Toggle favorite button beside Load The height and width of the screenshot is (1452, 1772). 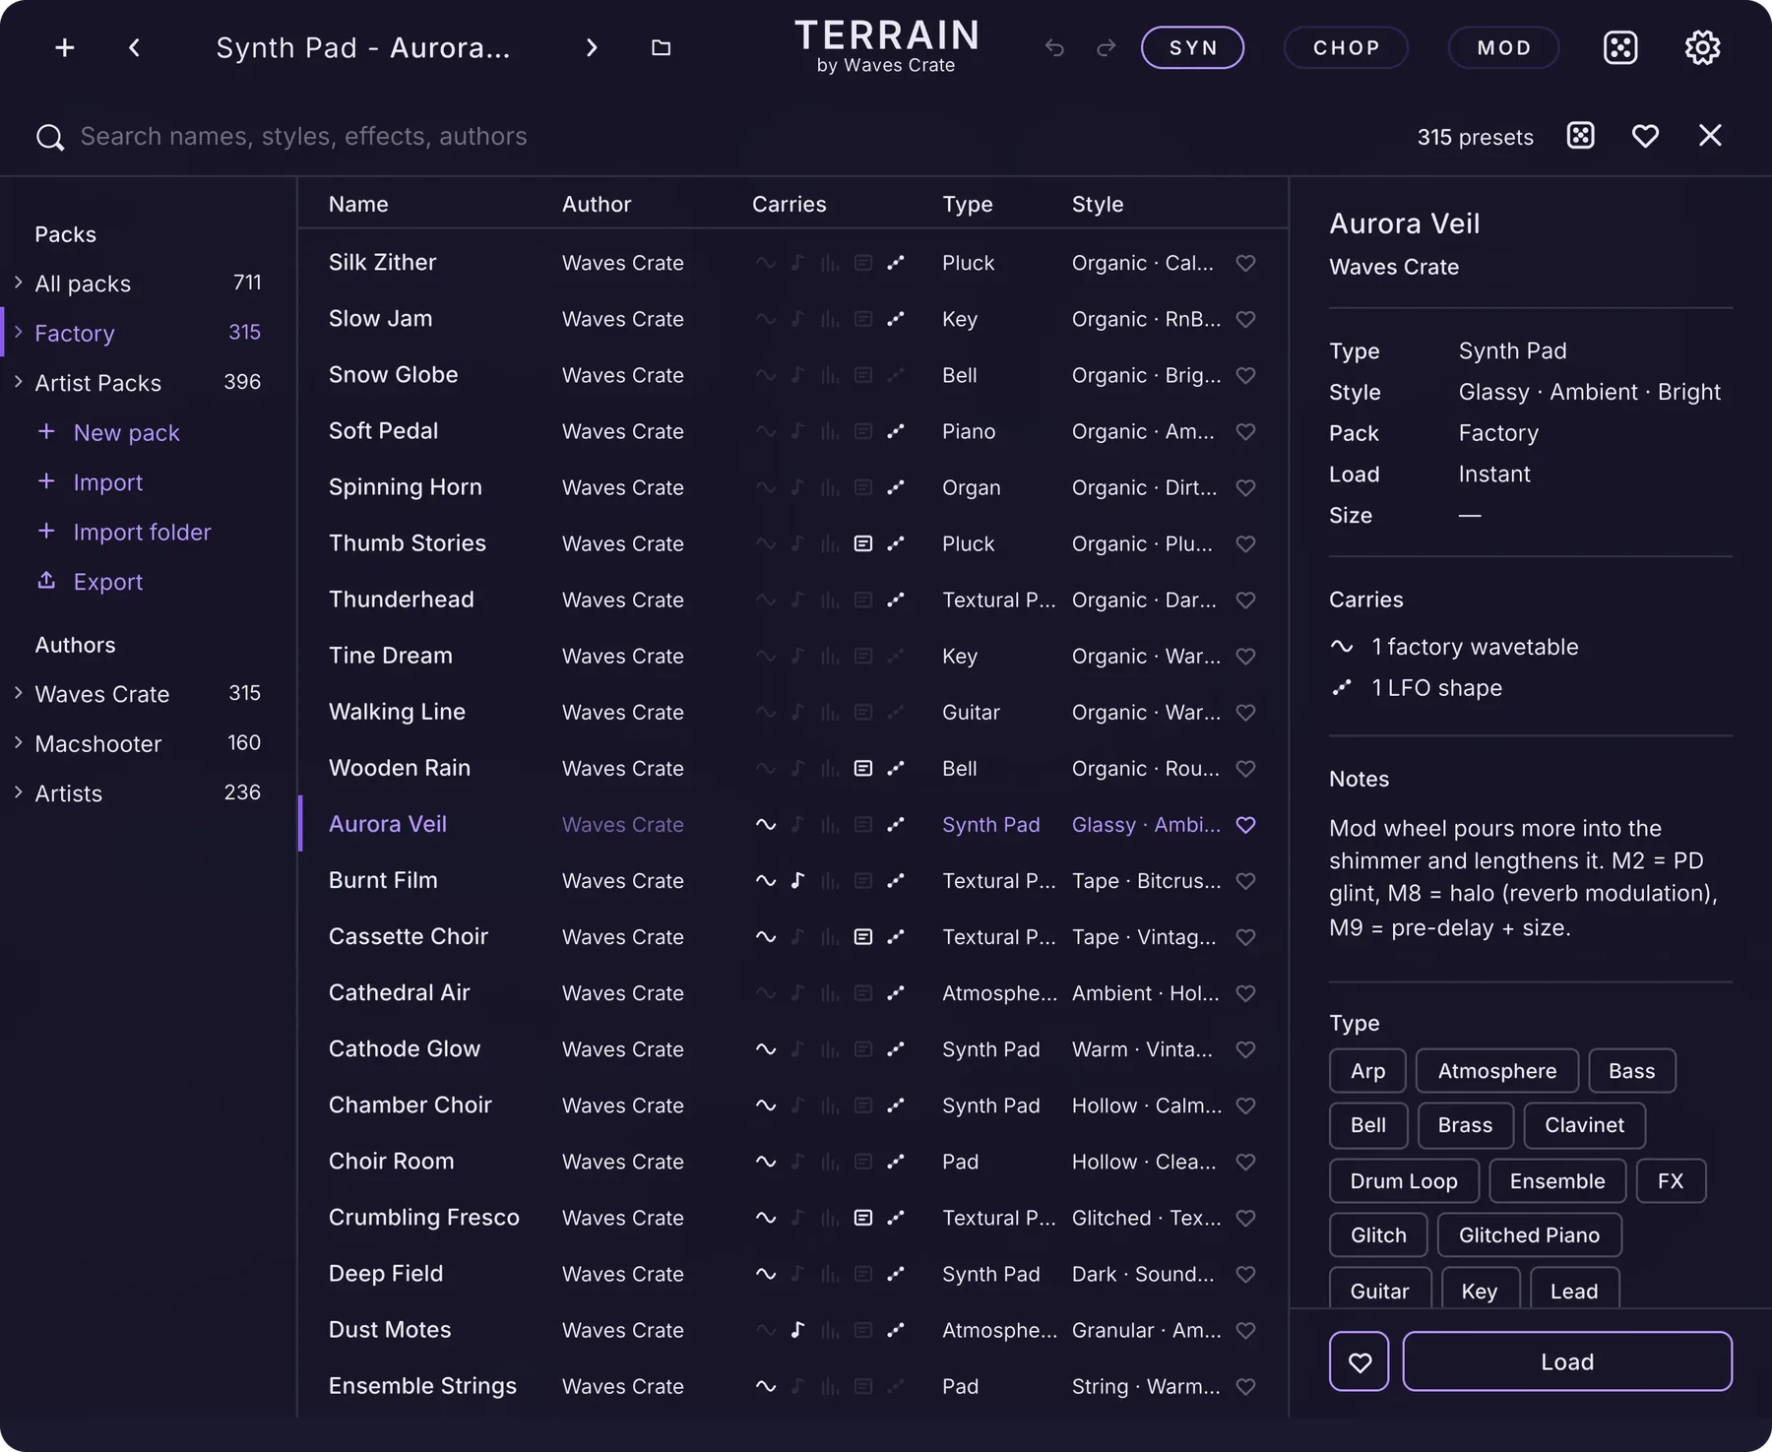pos(1360,1361)
